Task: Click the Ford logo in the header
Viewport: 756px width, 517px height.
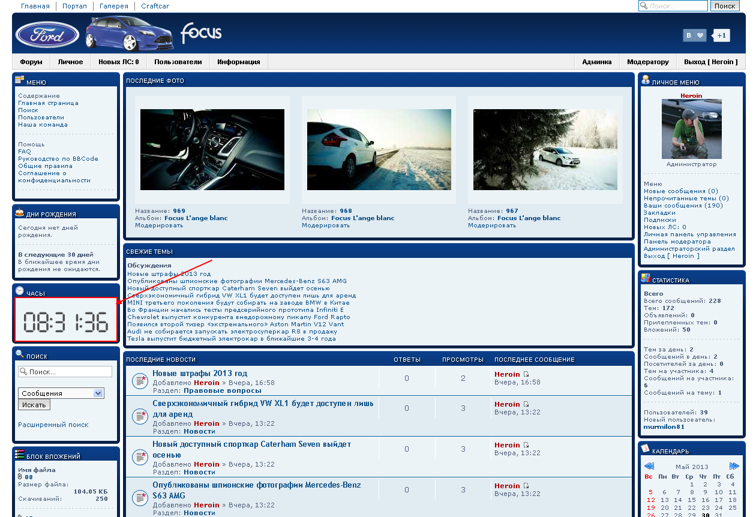Action: click(47, 34)
